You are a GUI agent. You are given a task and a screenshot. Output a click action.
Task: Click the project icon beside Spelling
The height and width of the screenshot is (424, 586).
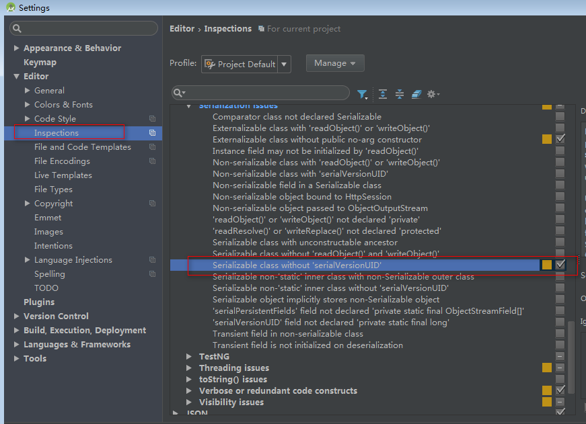pyautogui.click(x=152, y=273)
